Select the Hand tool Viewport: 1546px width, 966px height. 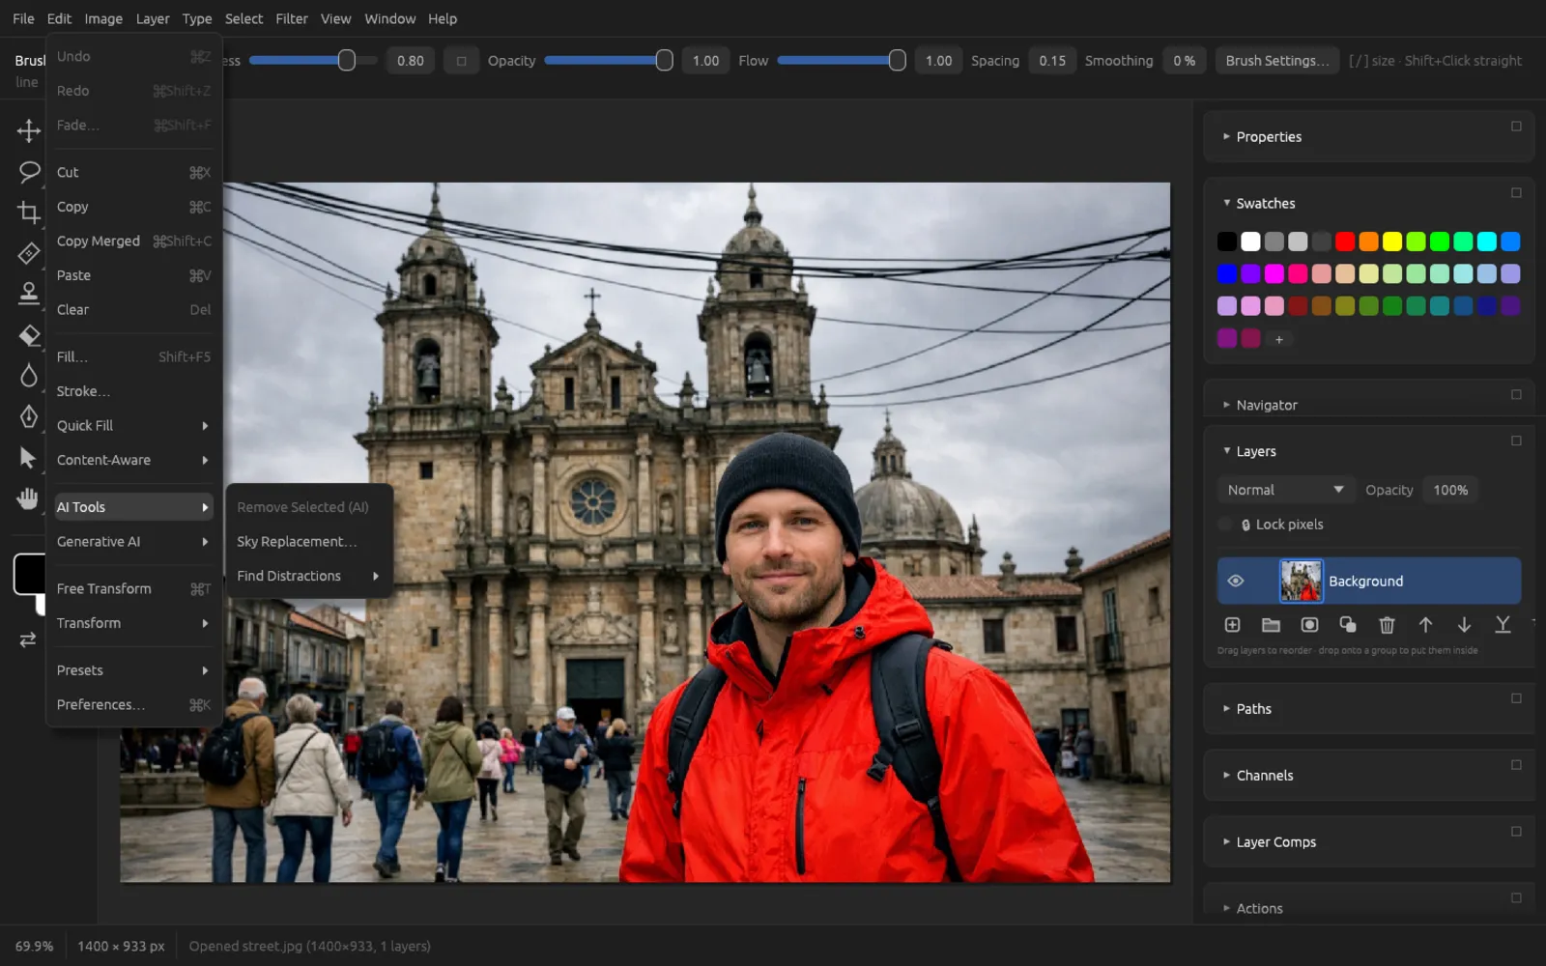28,498
